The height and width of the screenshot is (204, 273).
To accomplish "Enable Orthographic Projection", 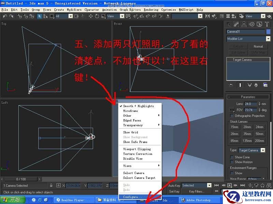I will tap(232, 116).
